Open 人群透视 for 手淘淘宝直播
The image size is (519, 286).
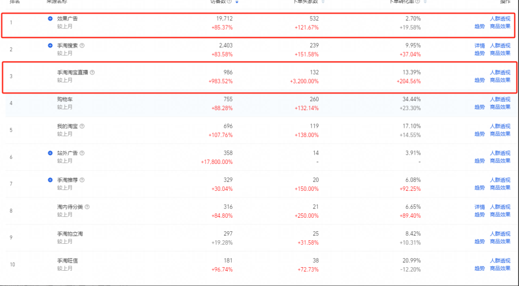[500, 72]
